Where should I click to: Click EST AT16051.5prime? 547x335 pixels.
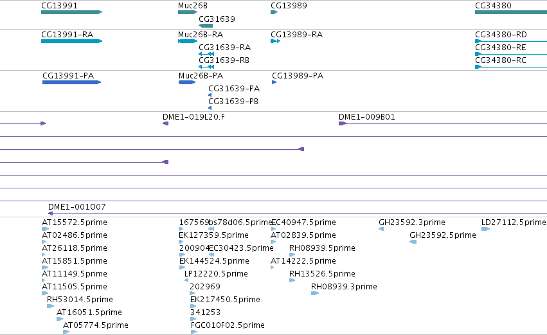pyautogui.click(x=89, y=312)
